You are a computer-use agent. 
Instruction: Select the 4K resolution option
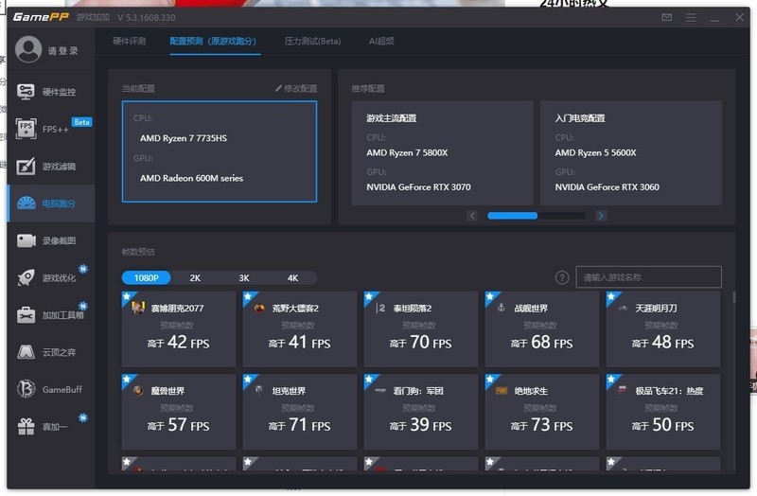point(292,278)
